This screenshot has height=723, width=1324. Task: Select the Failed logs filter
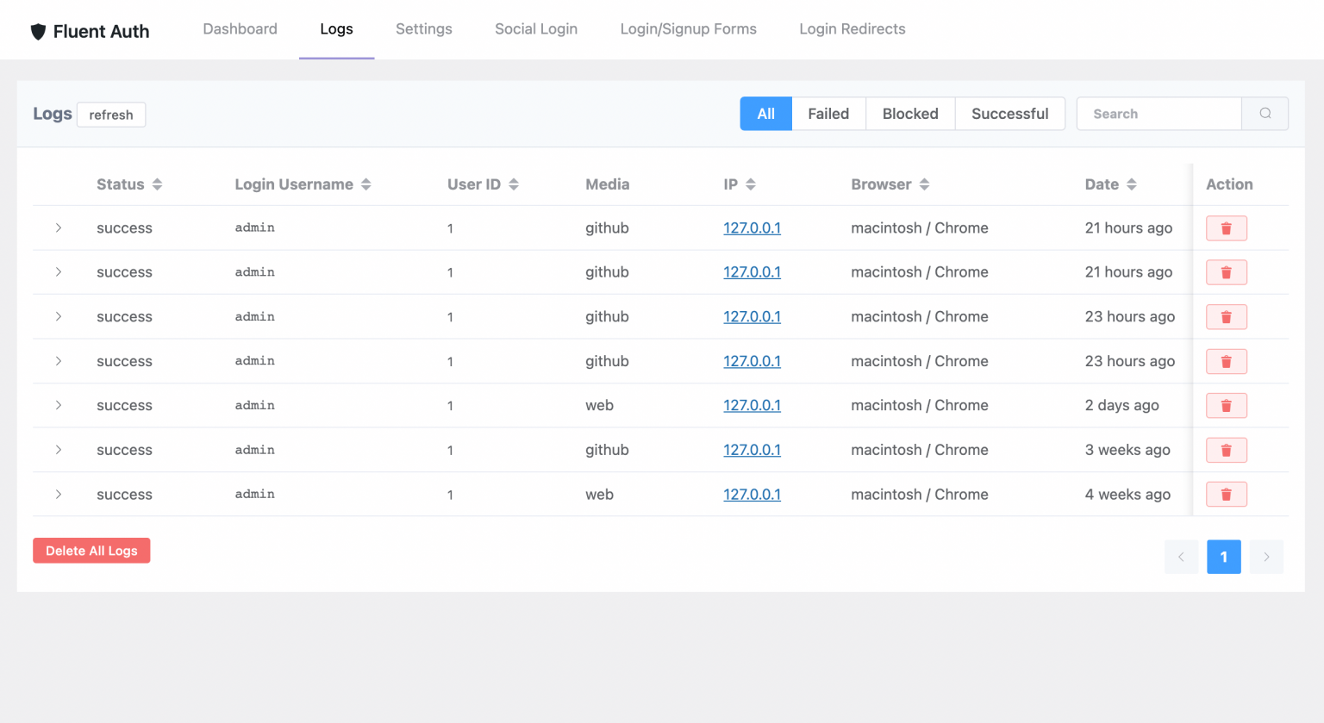click(x=827, y=113)
